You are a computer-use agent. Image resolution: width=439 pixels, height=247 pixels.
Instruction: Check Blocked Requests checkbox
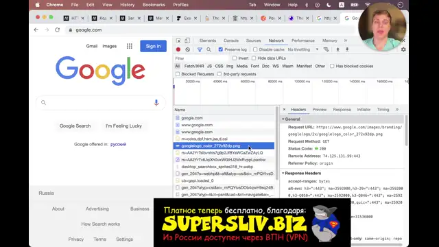tap(178, 74)
